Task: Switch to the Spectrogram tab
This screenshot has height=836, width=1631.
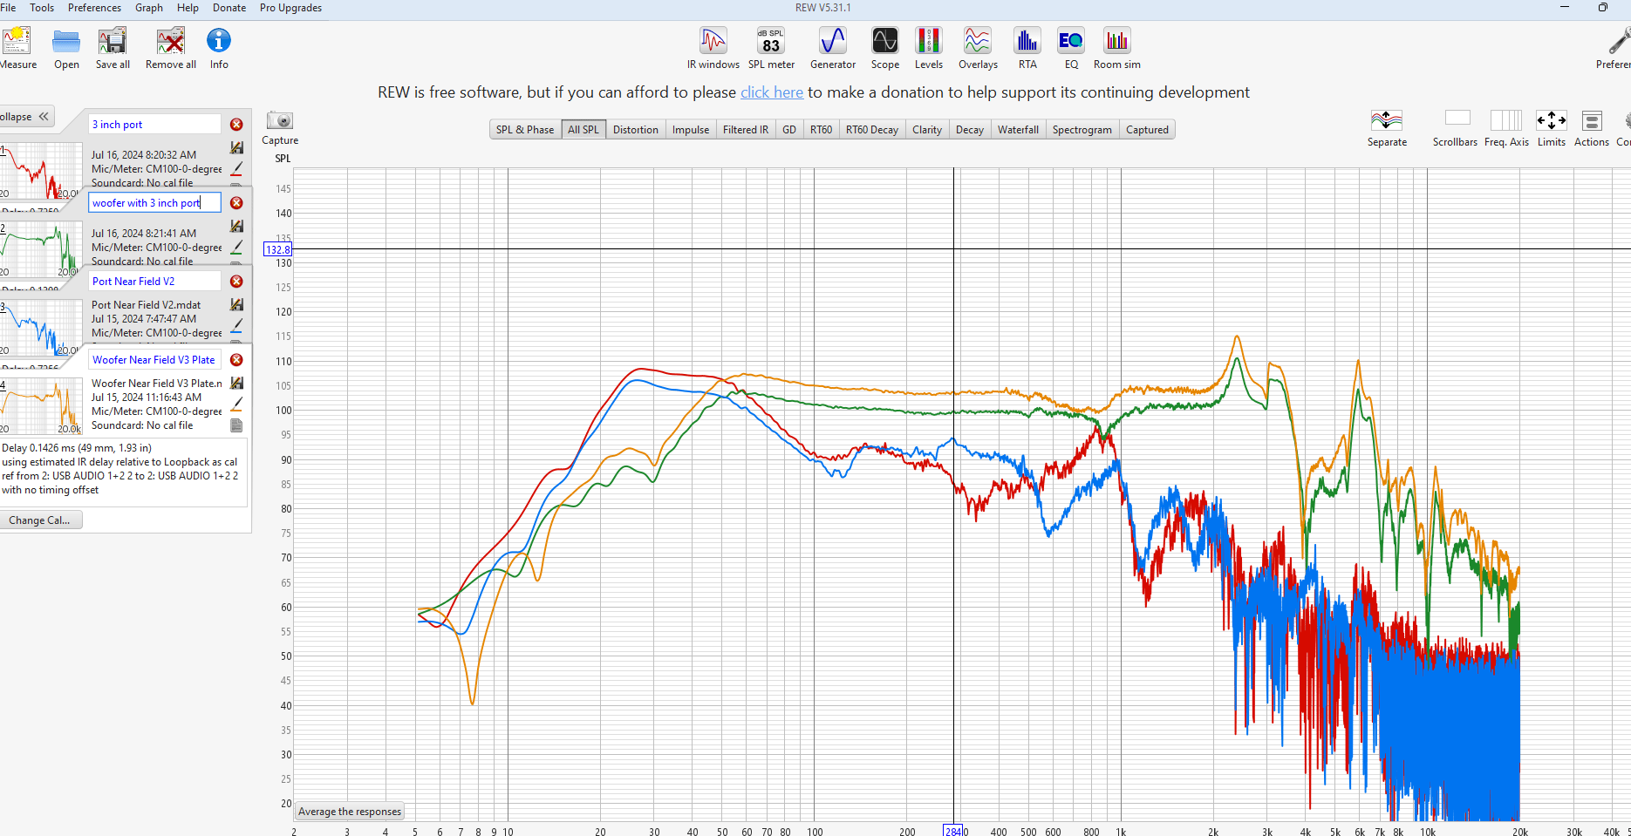Action: point(1082,130)
